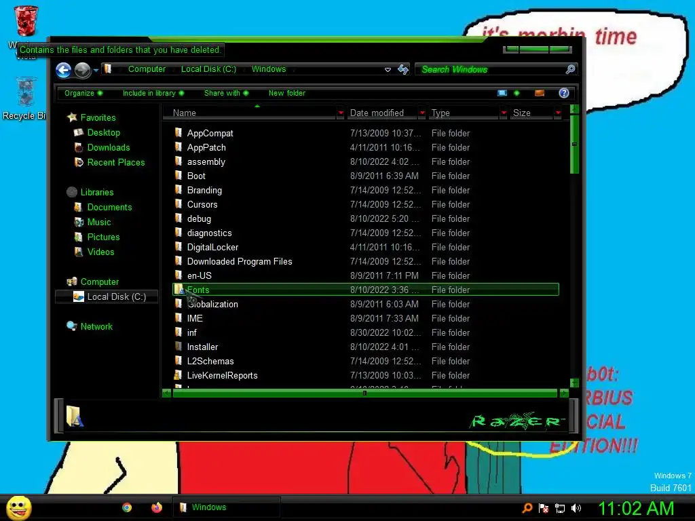Select the assembly folder icon
This screenshot has height=521, width=695.
coord(179,161)
